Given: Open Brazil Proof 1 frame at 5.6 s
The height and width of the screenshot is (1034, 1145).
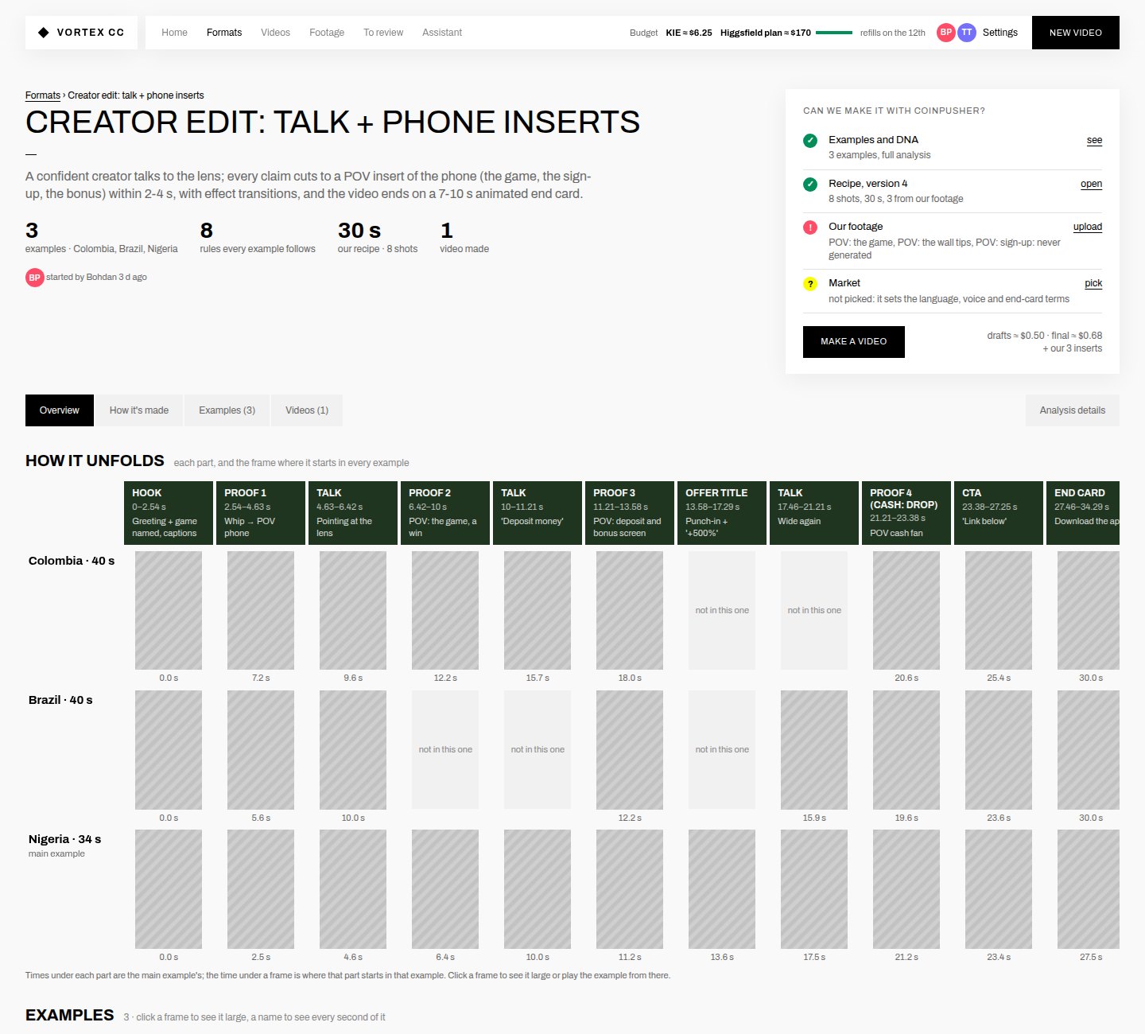Looking at the screenshot, I should [261, 750].
